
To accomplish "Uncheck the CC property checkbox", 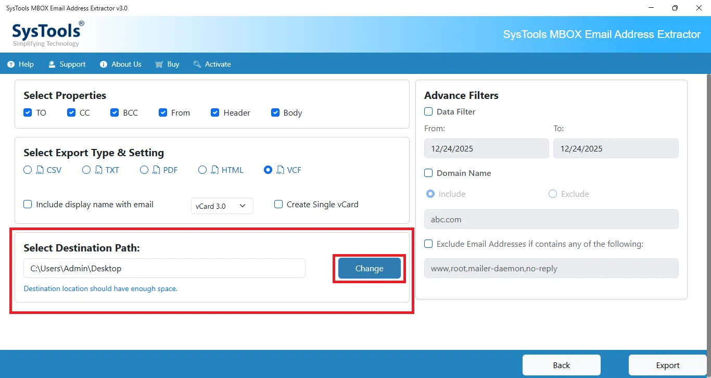I will [x=71, y=112].
